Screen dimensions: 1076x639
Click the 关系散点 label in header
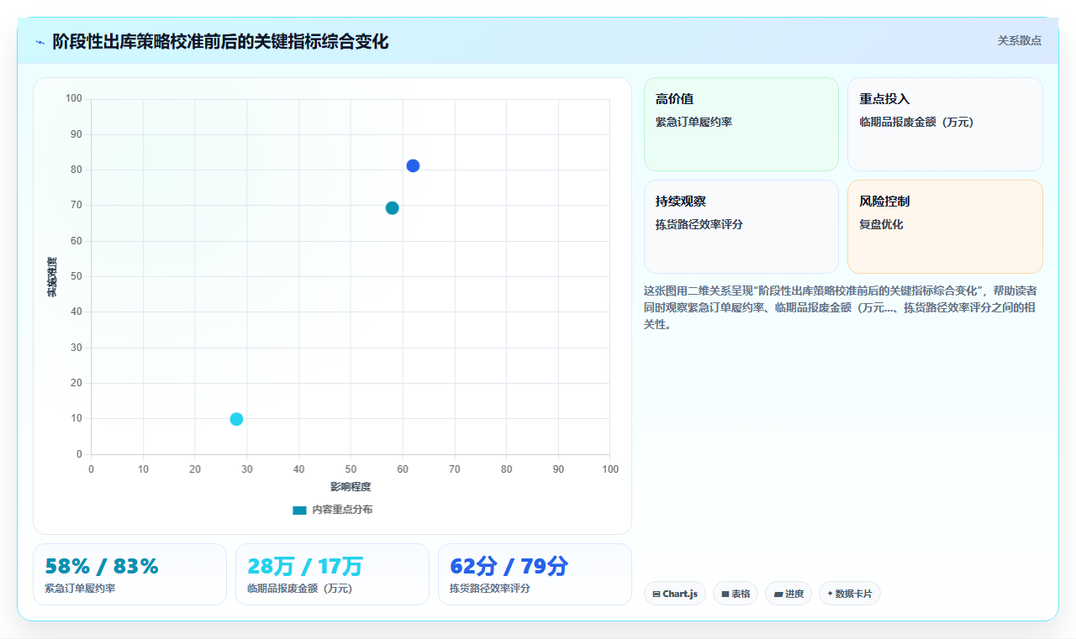point(1020,40)
